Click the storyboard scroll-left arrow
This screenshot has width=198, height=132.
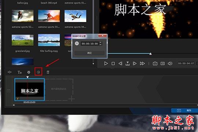coord(14,105)
